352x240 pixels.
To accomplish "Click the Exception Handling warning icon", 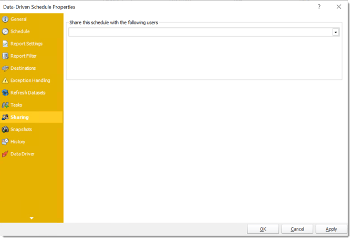I will [x=5, y=80].
